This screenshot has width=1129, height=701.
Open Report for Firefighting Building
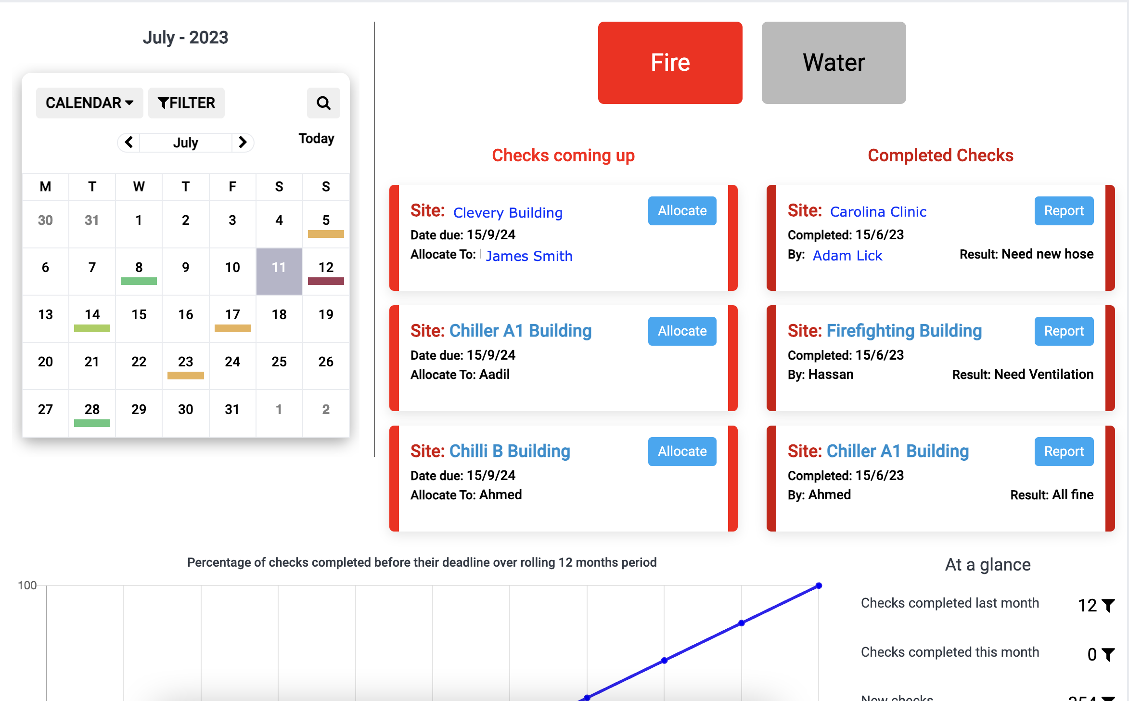click(1064, 331)
